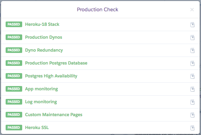The width and height of the screenshot is (201, 135).
Task: Click PASSED badge beside Dyno Redundancy
Action: pyautogui.click(x=14, y=50)
